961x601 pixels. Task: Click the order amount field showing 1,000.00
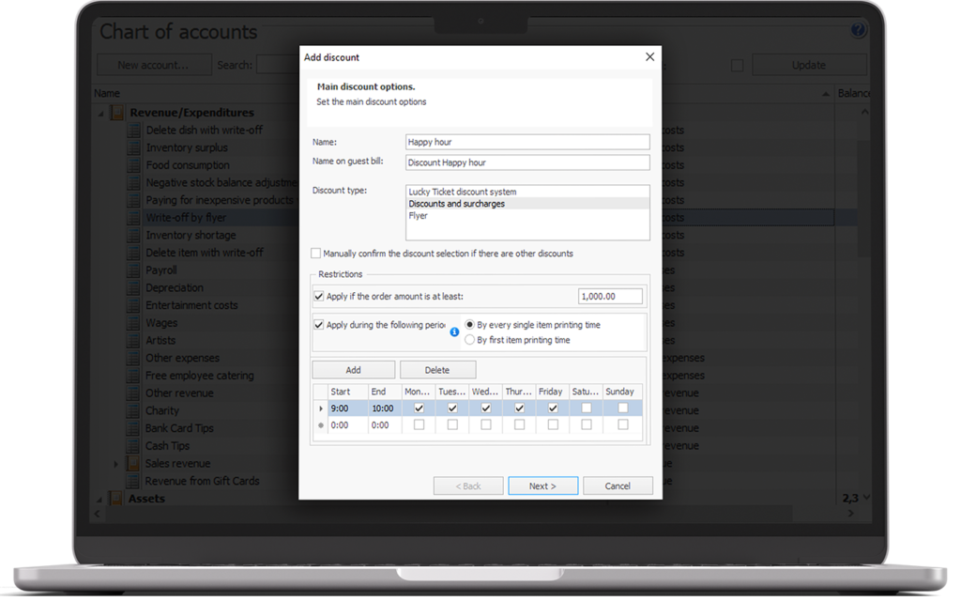[x=610, y=297]
